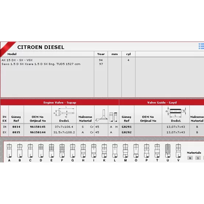Select valve stem type M icon
The image size is (204, 204).
click(x=125, y=151)
